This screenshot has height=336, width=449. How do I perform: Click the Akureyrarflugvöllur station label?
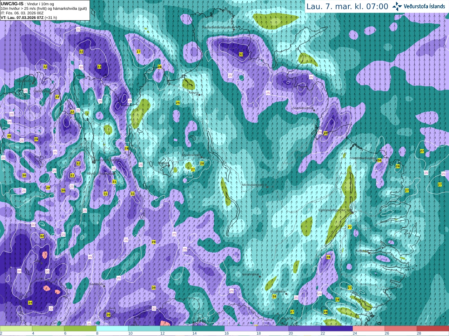pos(106,160)
